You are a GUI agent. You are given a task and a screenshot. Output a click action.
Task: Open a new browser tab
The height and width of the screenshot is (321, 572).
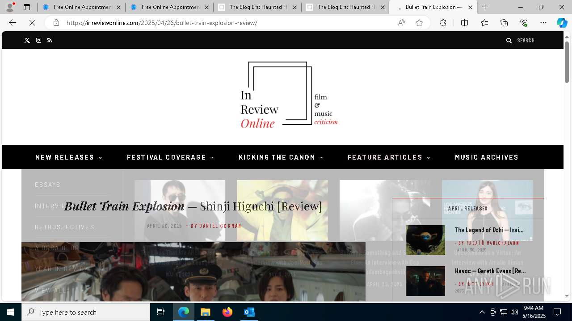click(485, 7)
